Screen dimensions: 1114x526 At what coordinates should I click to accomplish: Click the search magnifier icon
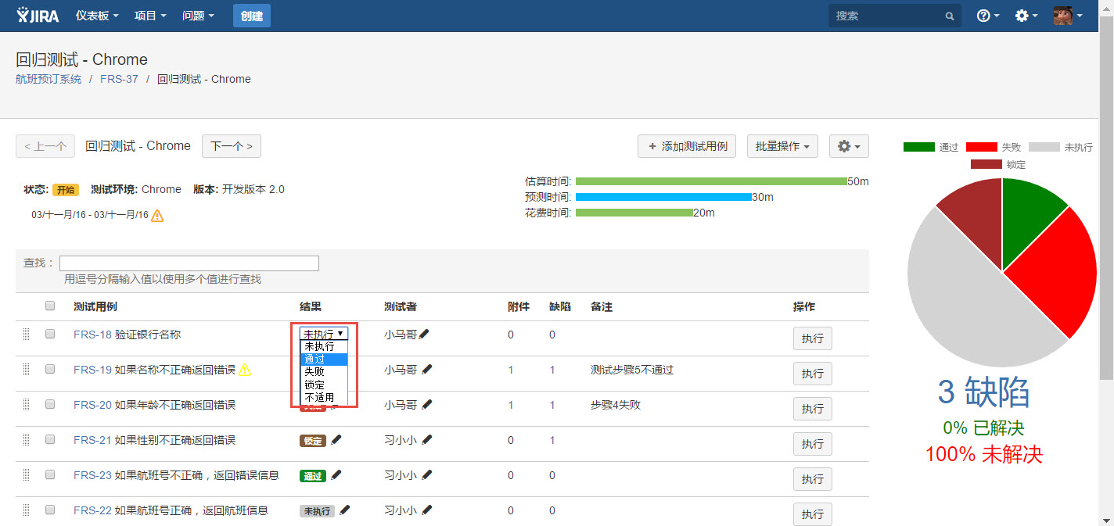(x=950, y=16)
